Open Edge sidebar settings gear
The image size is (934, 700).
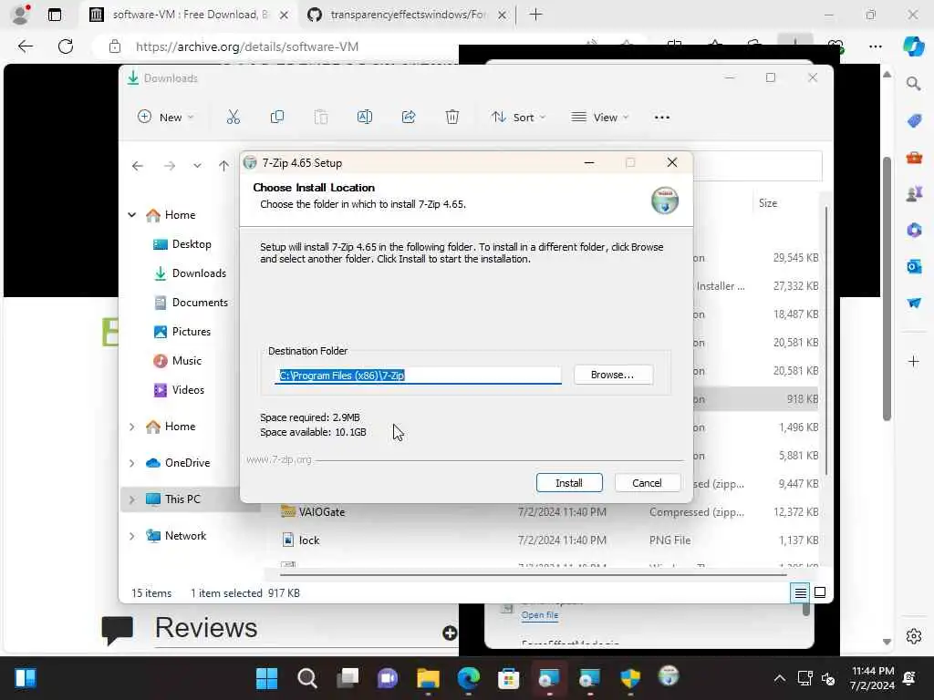(914, 636)
